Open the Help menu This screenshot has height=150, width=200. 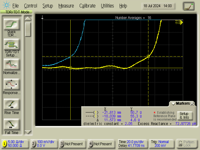point(123,6)
